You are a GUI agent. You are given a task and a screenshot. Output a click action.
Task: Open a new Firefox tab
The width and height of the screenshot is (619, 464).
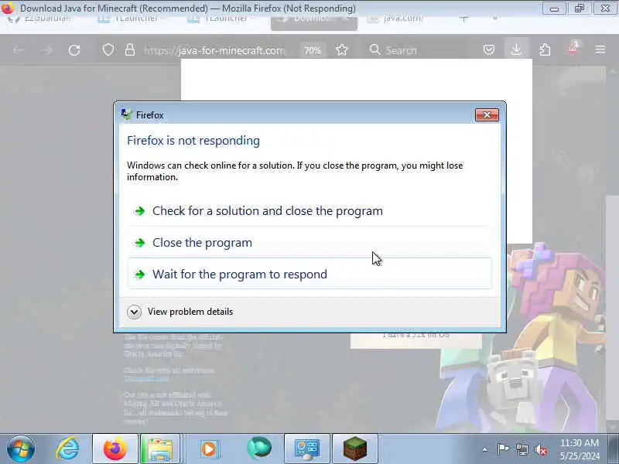[x=463, y=19]
